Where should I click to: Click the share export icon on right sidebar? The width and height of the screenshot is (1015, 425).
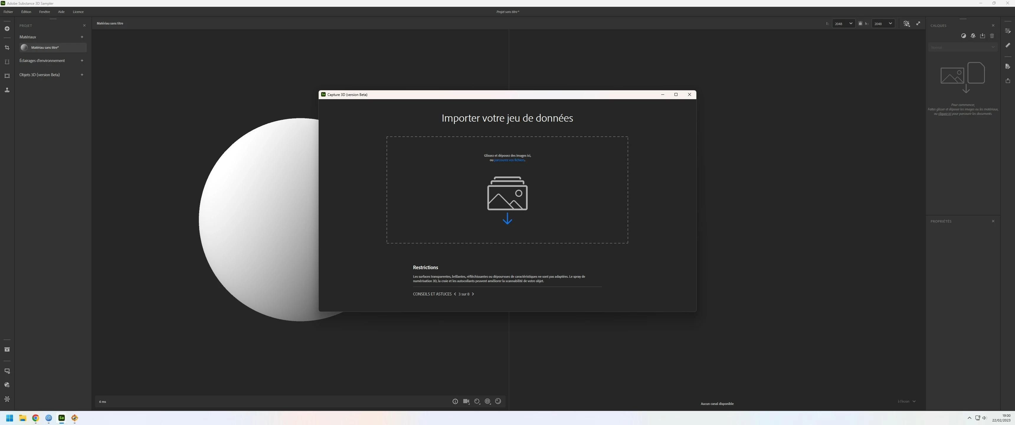tap(1008, 81)
